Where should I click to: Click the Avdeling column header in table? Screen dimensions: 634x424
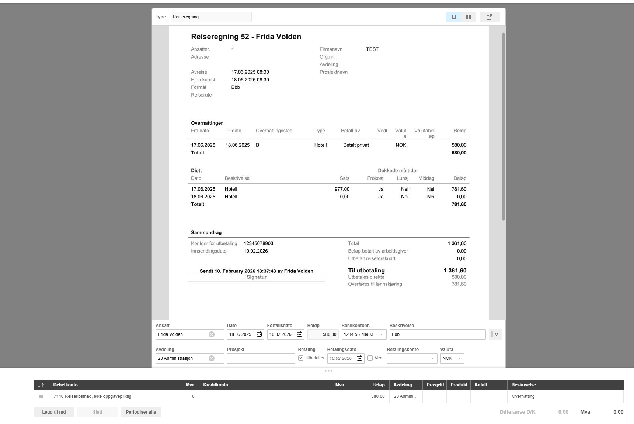(406, 385)
